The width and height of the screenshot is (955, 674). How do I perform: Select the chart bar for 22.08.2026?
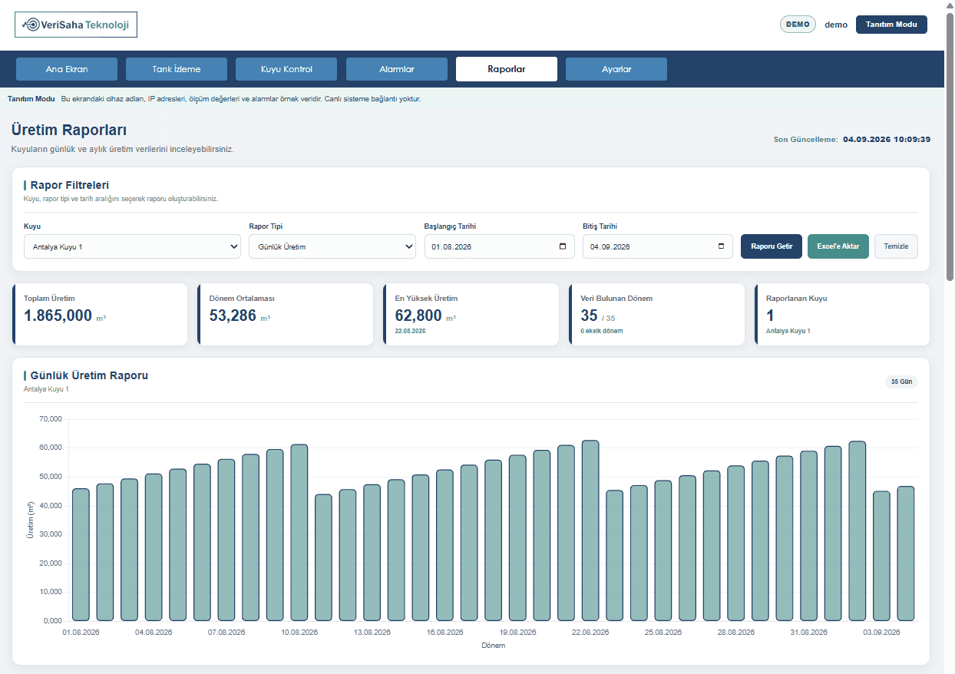[x=590, y=530]
